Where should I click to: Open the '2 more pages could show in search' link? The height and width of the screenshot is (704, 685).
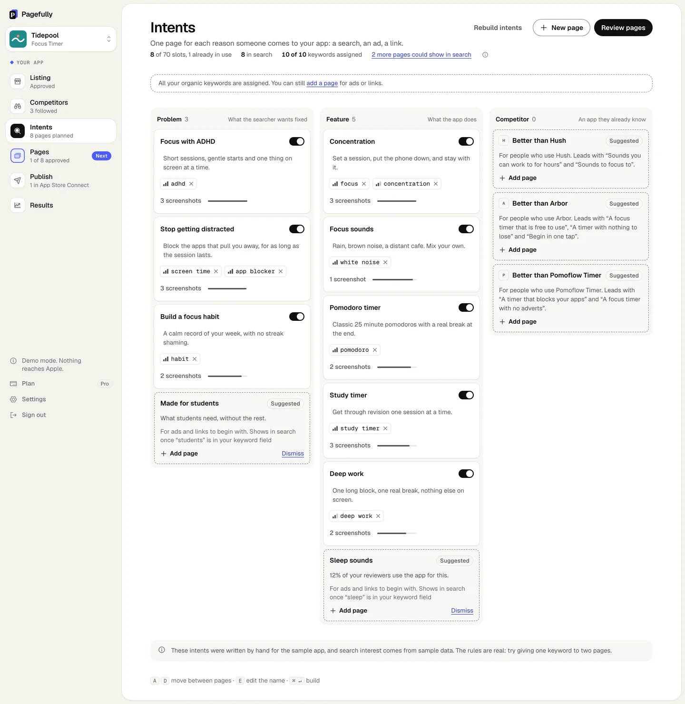click(421, 55)
